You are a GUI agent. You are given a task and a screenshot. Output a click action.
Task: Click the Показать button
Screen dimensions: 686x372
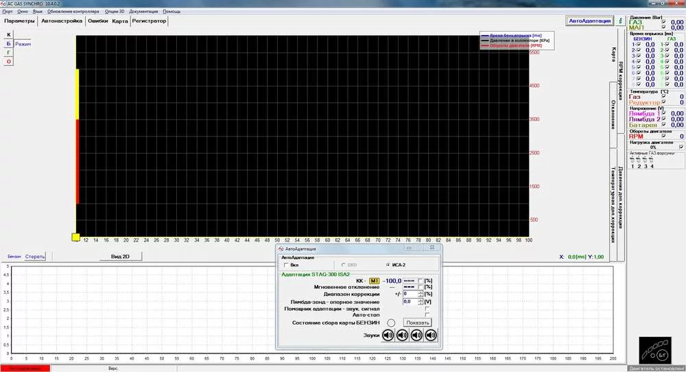(x=417, y=323)
